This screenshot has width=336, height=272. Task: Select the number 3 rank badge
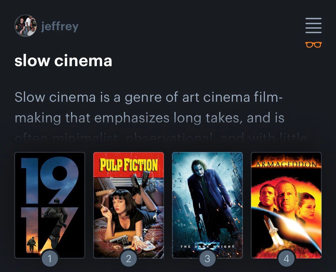[x=207, y=259]
